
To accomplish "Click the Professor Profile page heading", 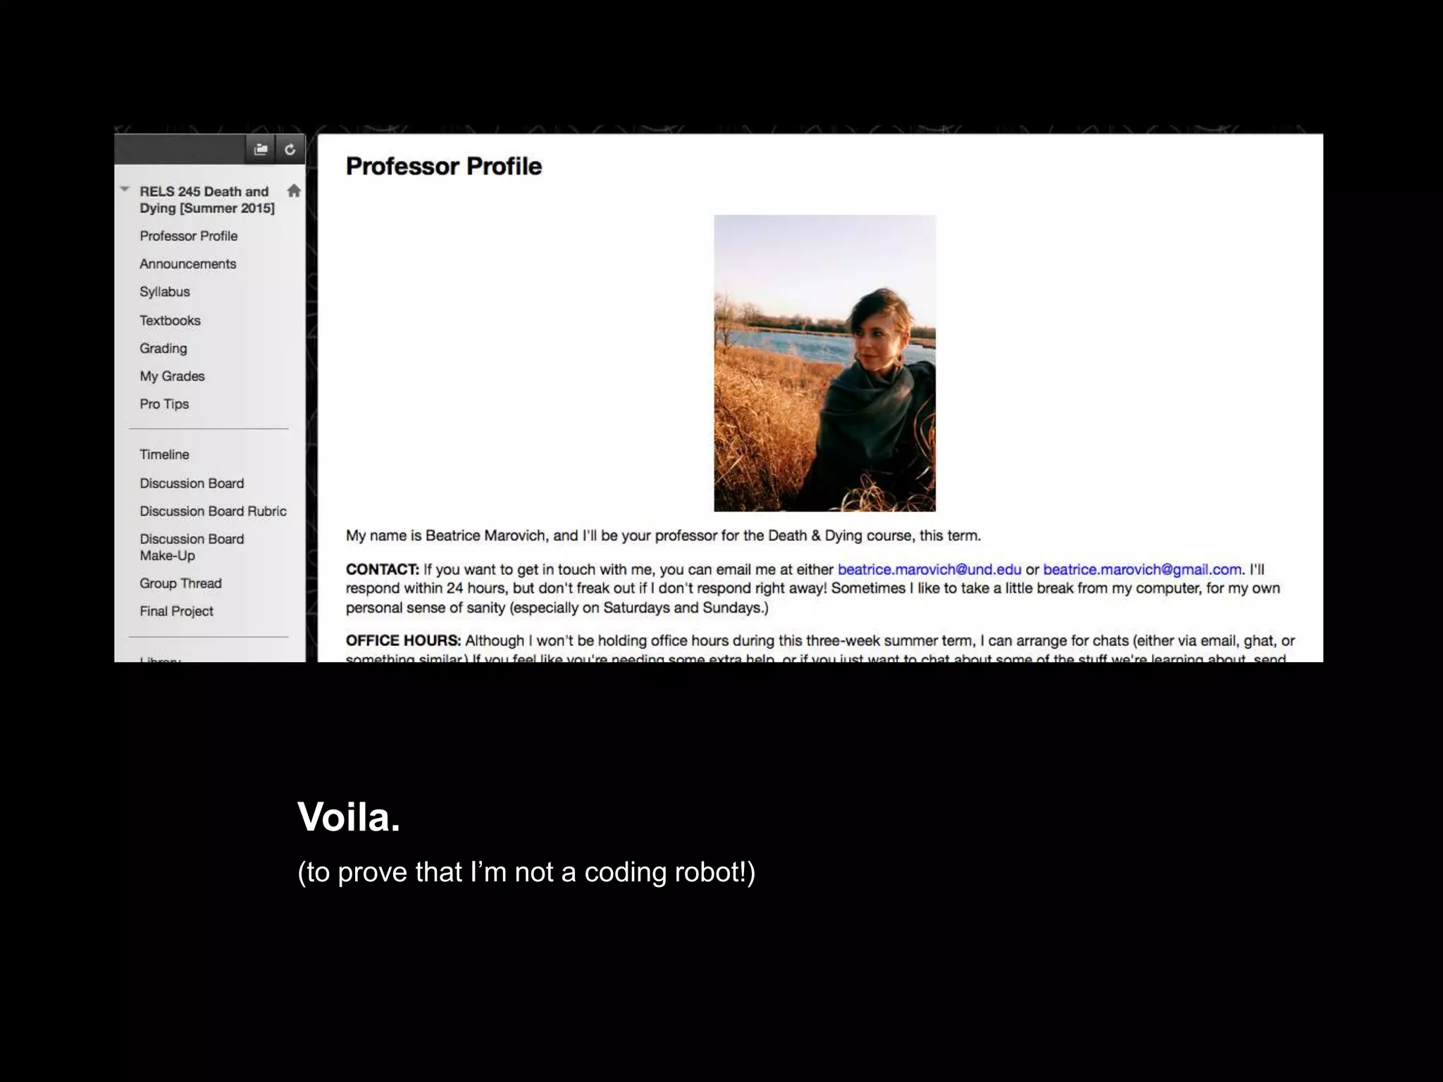I will (x=444, y=166).
